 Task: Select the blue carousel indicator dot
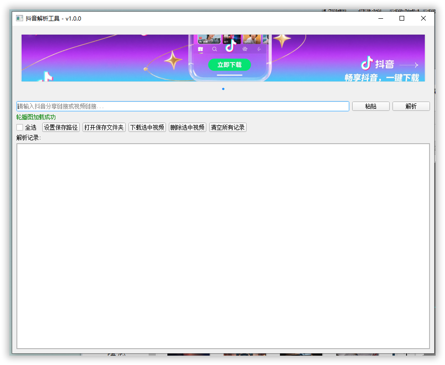pos(223,89)
